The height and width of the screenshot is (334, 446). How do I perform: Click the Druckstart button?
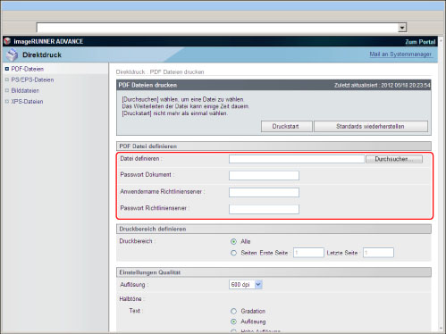[286, 126]
